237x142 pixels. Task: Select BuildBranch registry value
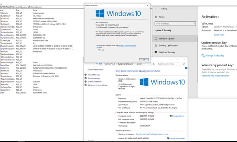point(6,16)
